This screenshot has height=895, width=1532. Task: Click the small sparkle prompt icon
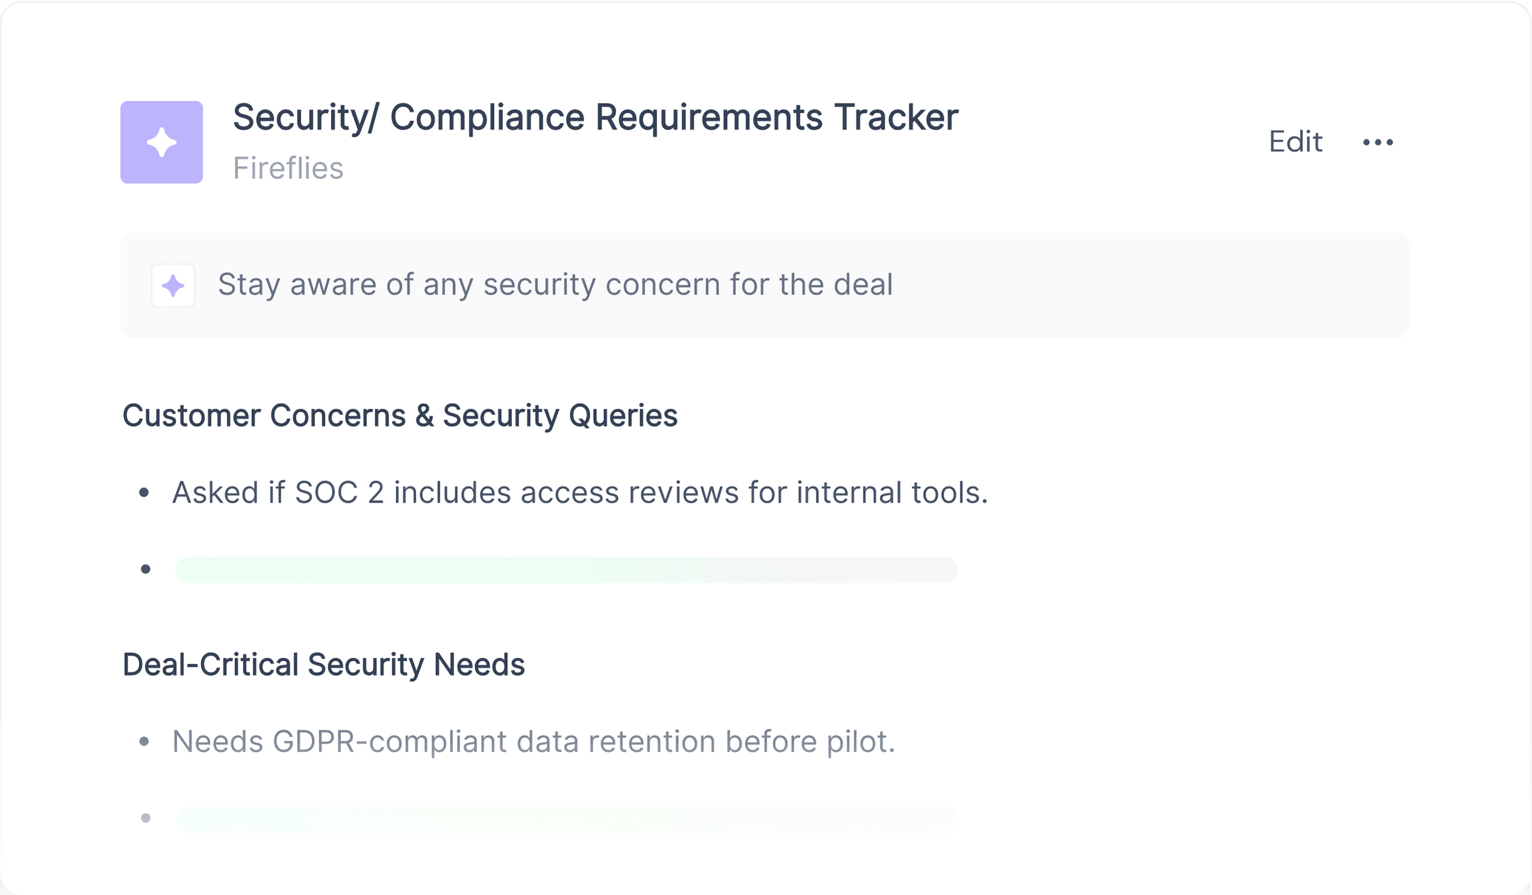tap(173, 285)
